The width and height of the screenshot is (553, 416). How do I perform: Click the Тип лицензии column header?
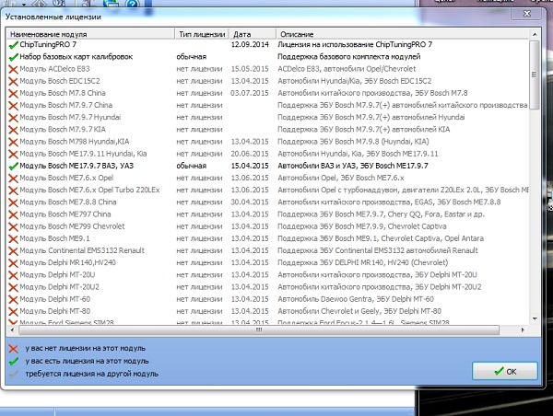tap(203, 33)
